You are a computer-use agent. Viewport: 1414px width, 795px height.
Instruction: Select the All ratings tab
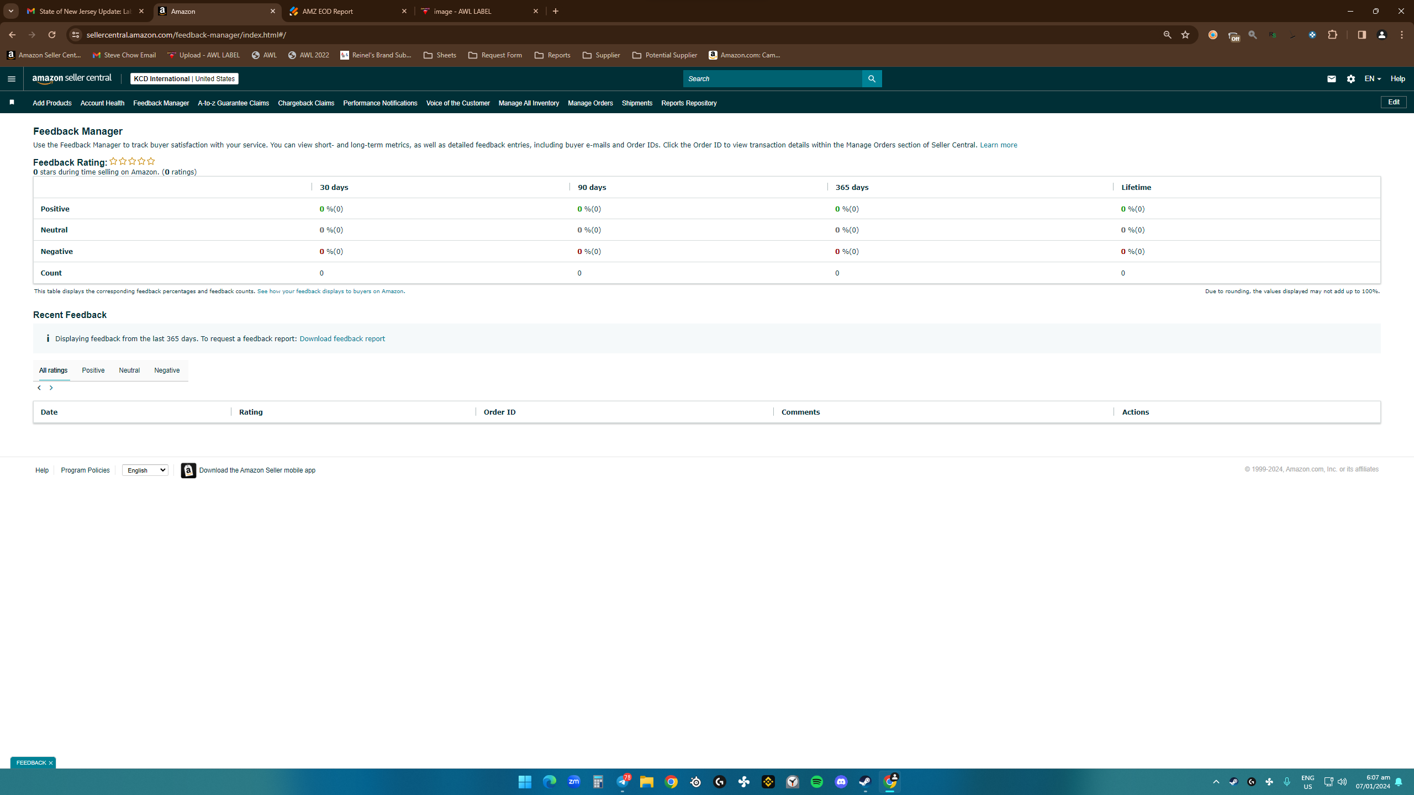(53, 370)
